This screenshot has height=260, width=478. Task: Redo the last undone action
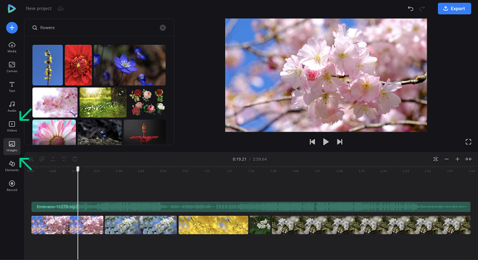coord(422,8)
